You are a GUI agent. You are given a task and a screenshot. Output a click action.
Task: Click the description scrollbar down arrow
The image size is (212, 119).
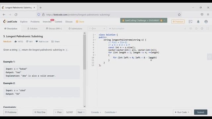pos(84,106)
